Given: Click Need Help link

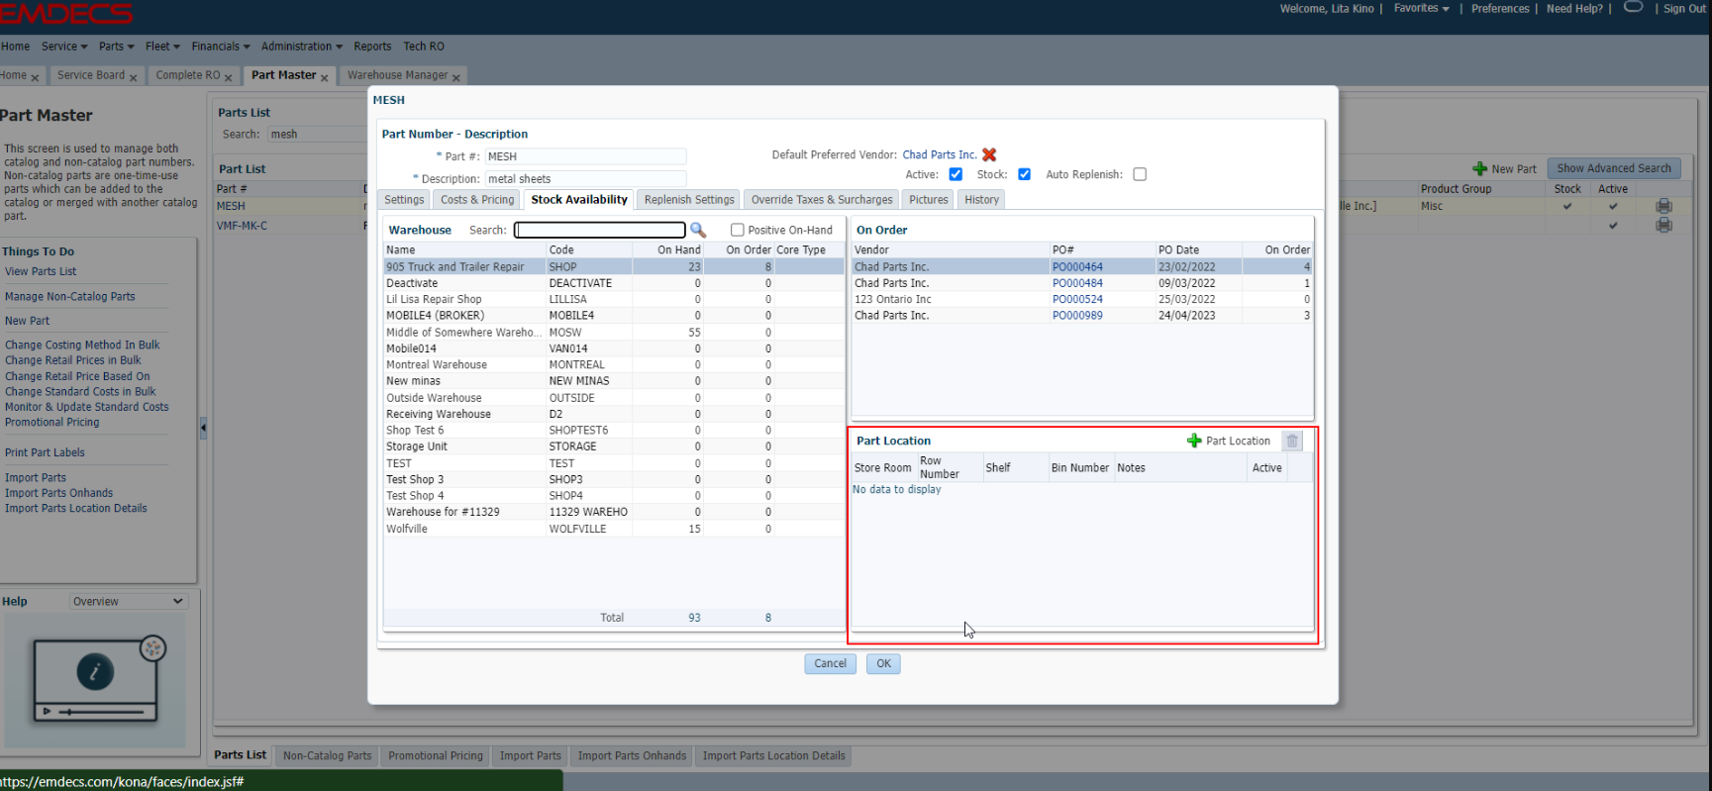Looking at the screenshot, I should [x=1574, y=8].
